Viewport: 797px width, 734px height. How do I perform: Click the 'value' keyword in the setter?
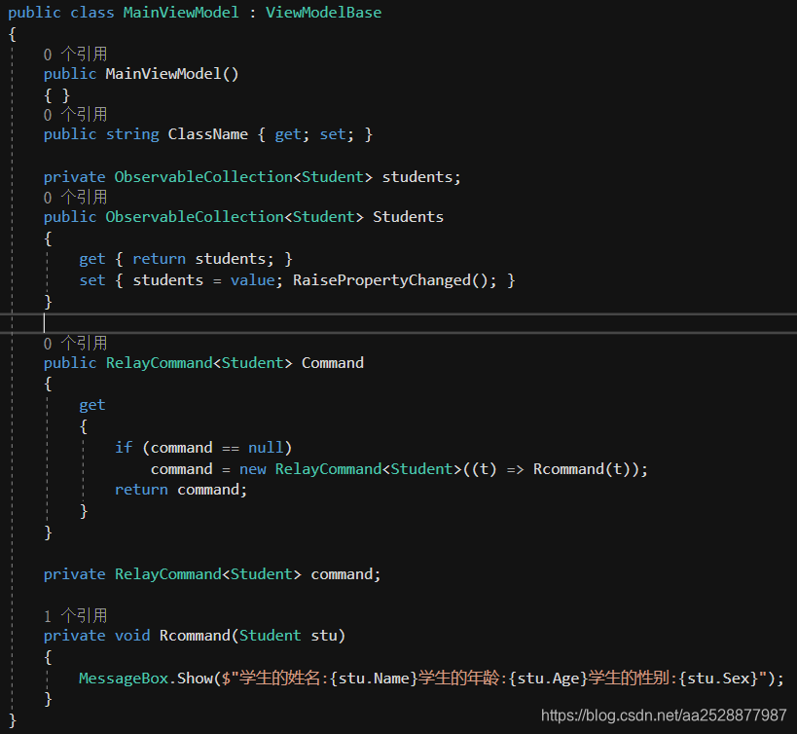(x=252, y=280)
